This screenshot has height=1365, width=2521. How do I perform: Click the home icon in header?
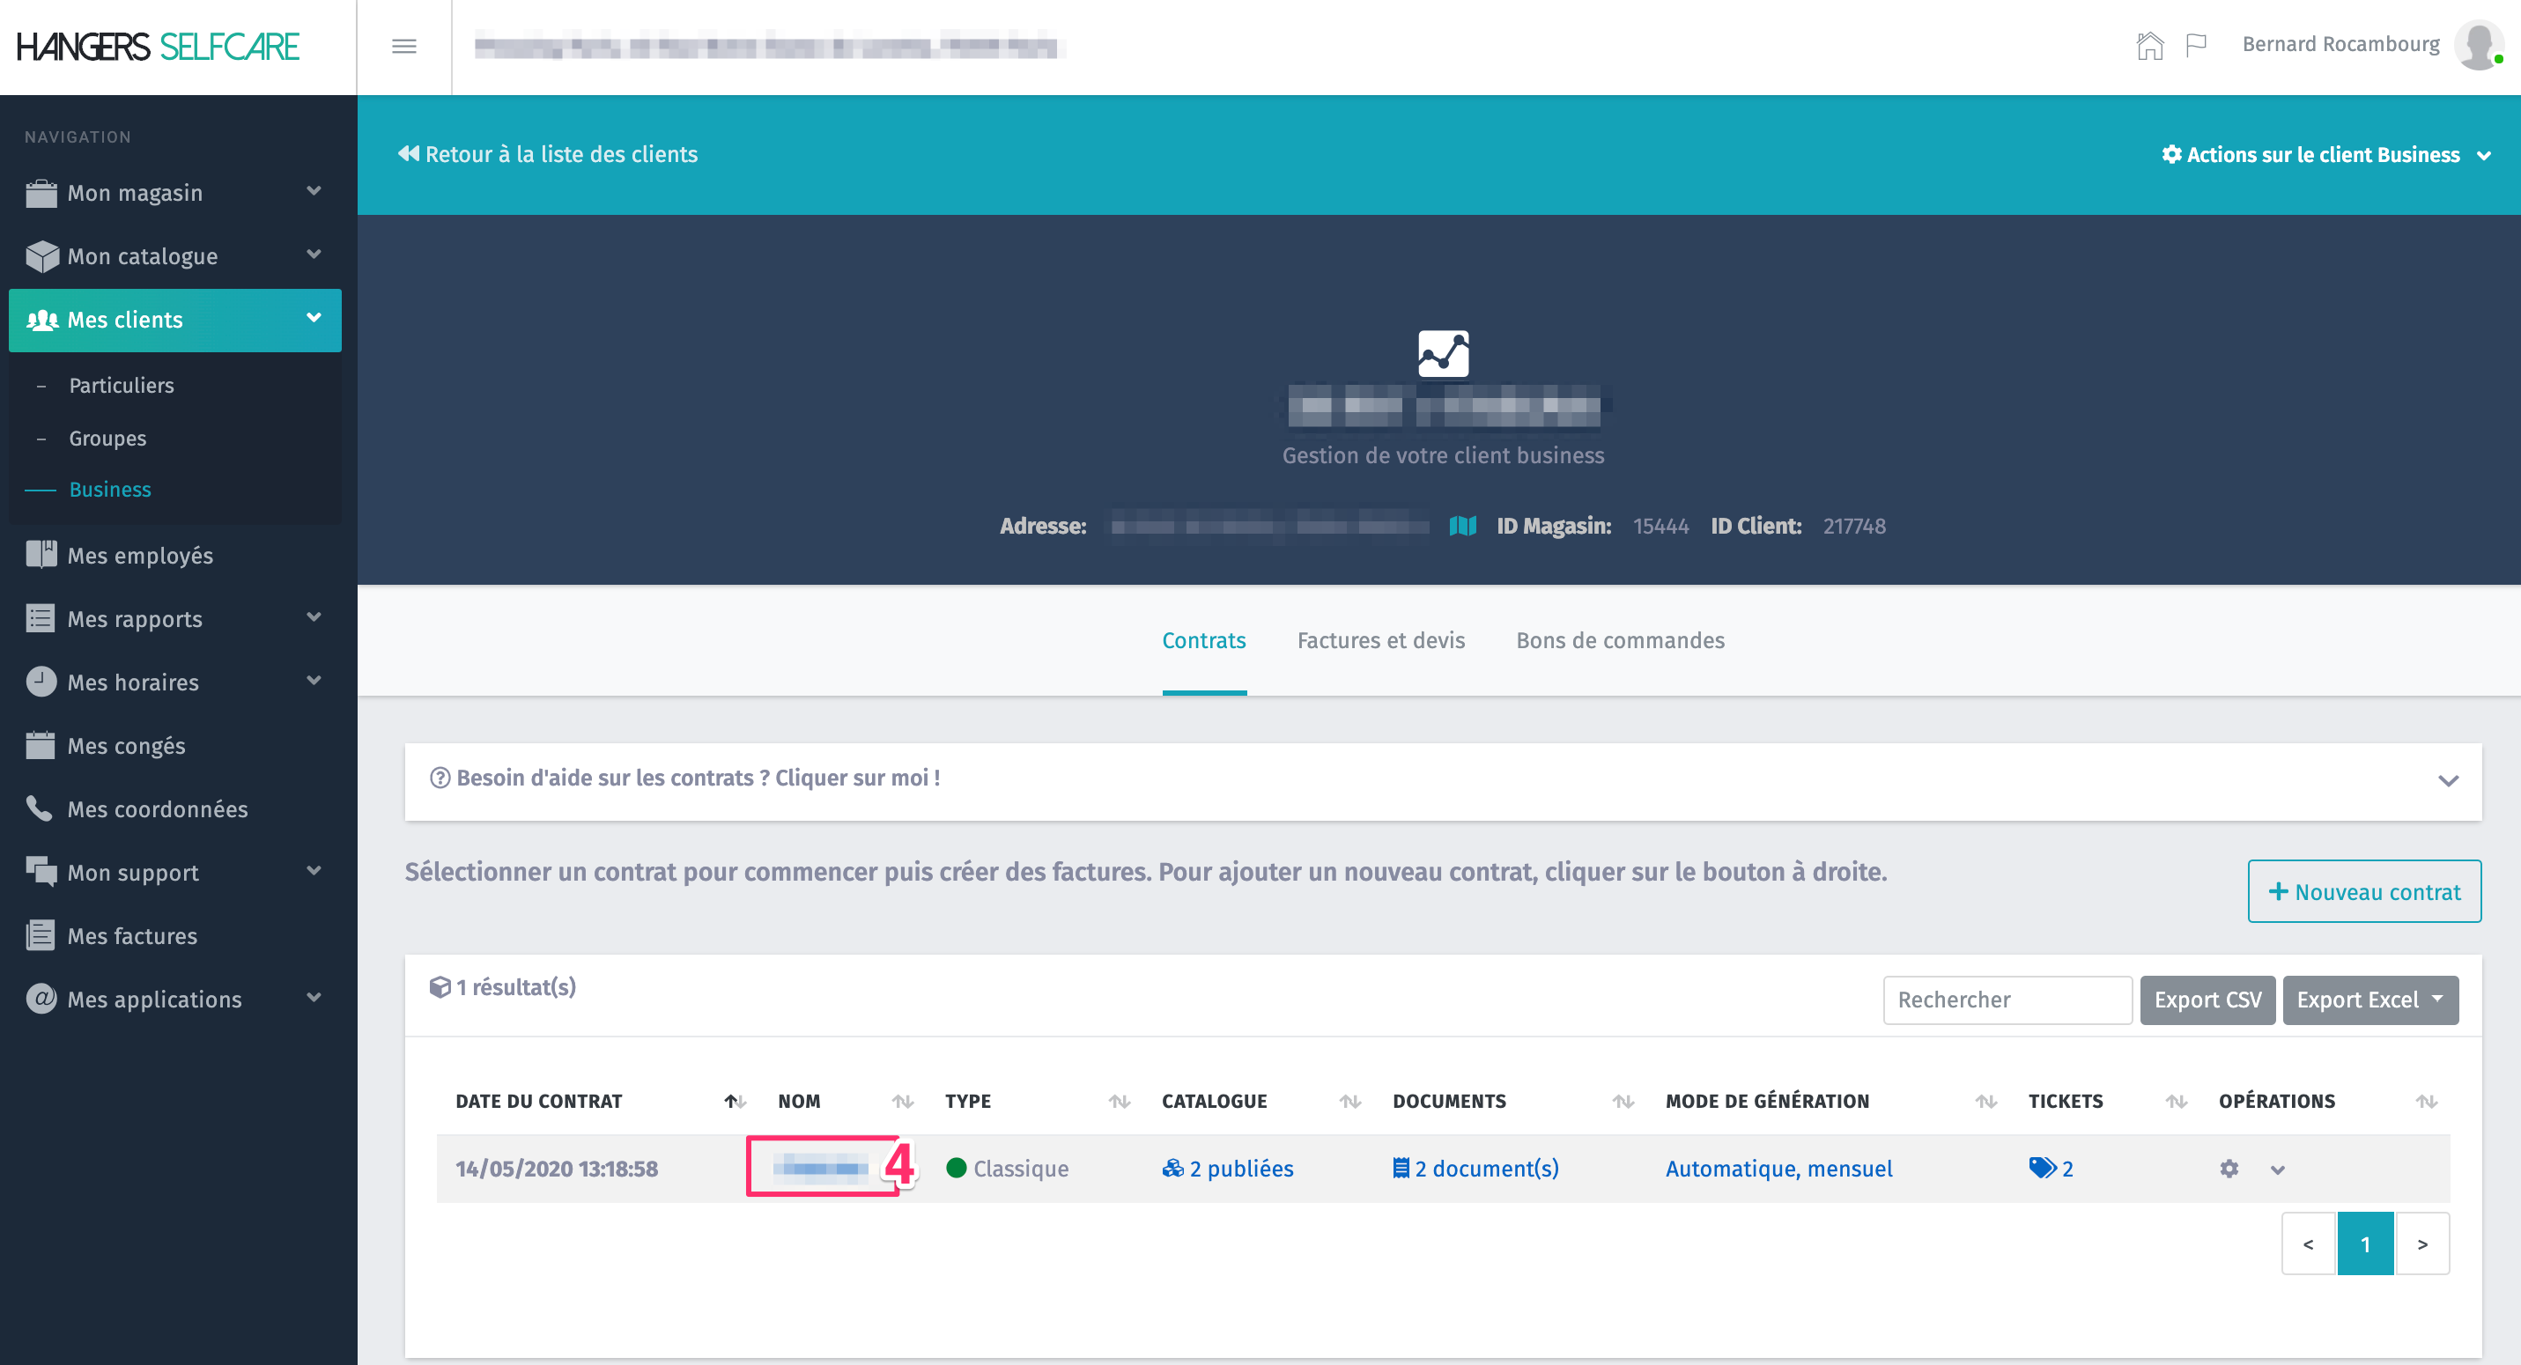[2149, 45]
